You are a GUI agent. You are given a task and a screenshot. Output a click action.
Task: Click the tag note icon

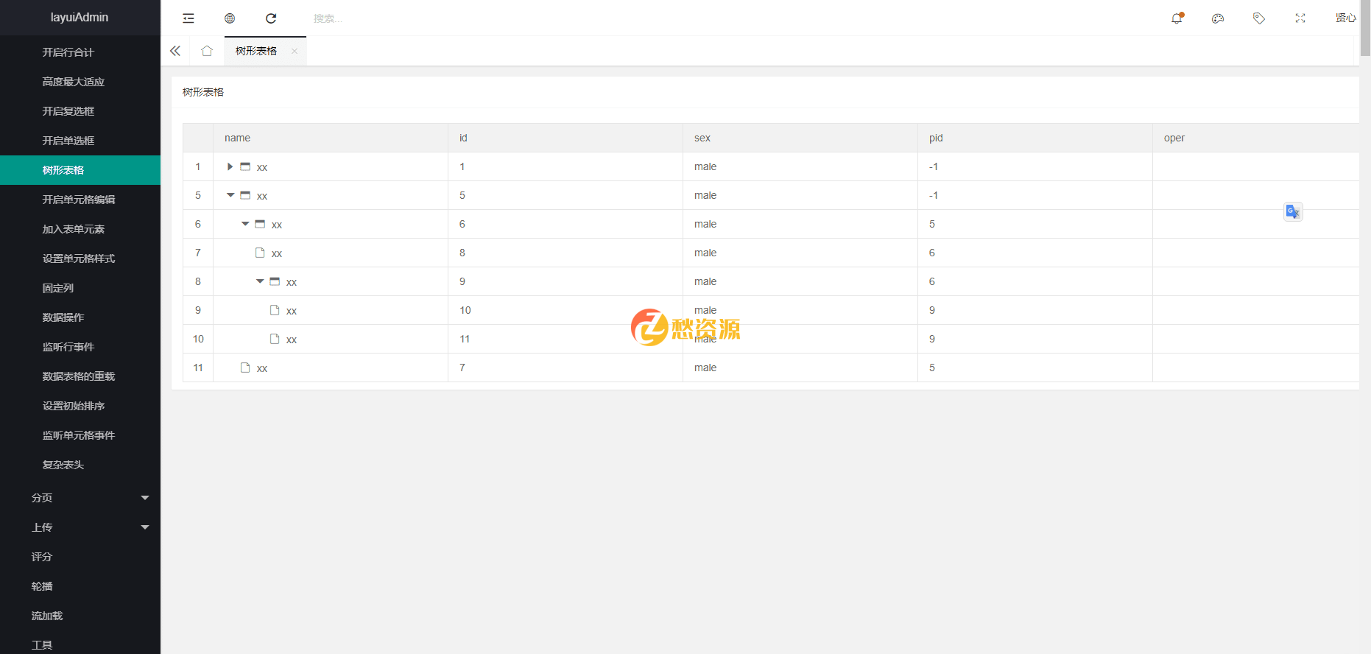tap(1259, 18)
